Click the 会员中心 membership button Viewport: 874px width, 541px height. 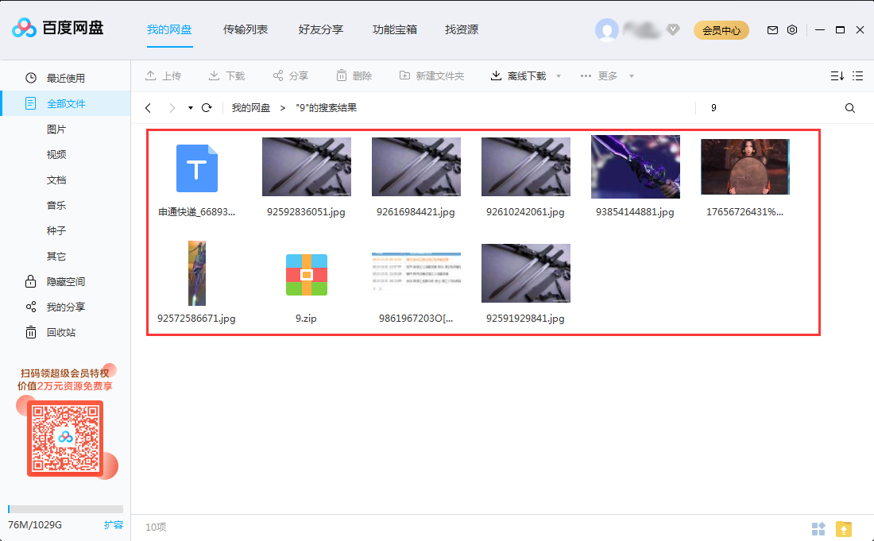[721, 29]
